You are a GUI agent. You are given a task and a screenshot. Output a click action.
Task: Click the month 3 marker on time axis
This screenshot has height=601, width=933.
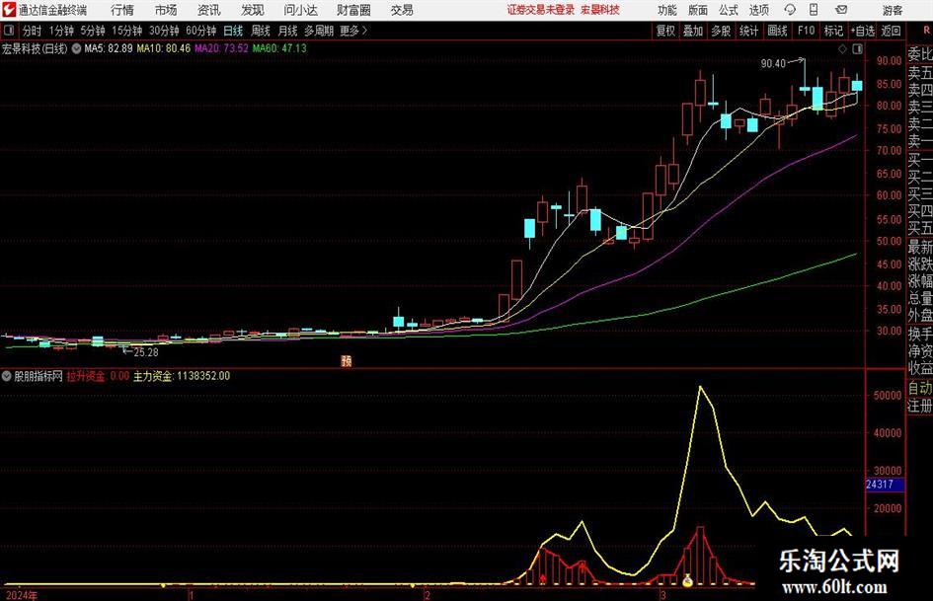(662, 595)
